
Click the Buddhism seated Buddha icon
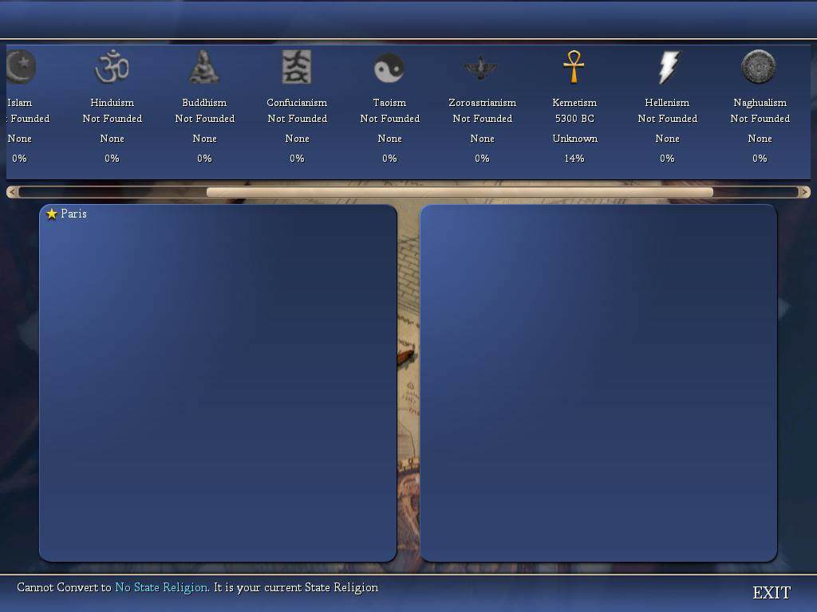pyautogui.click(x=204, y=68)
